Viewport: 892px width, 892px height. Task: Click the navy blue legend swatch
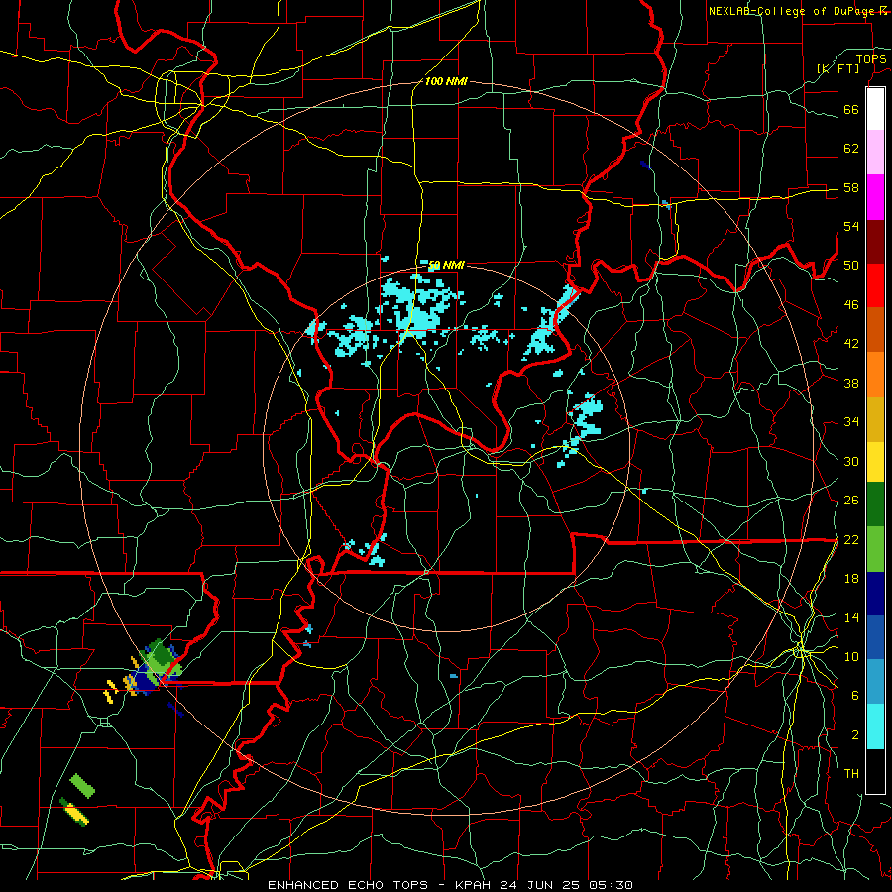[875, 594]
